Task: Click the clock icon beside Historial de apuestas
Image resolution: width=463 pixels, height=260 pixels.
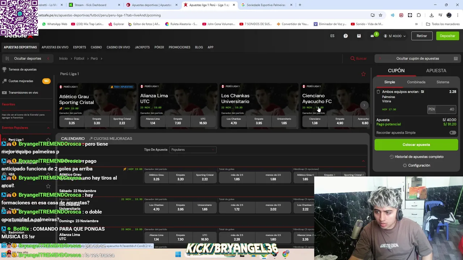Action: click(x=392, y=157)
